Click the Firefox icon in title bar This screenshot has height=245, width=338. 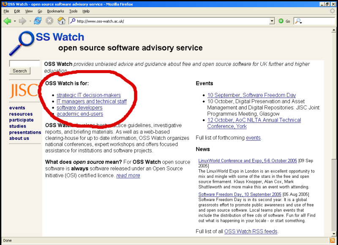coord(4,4)
